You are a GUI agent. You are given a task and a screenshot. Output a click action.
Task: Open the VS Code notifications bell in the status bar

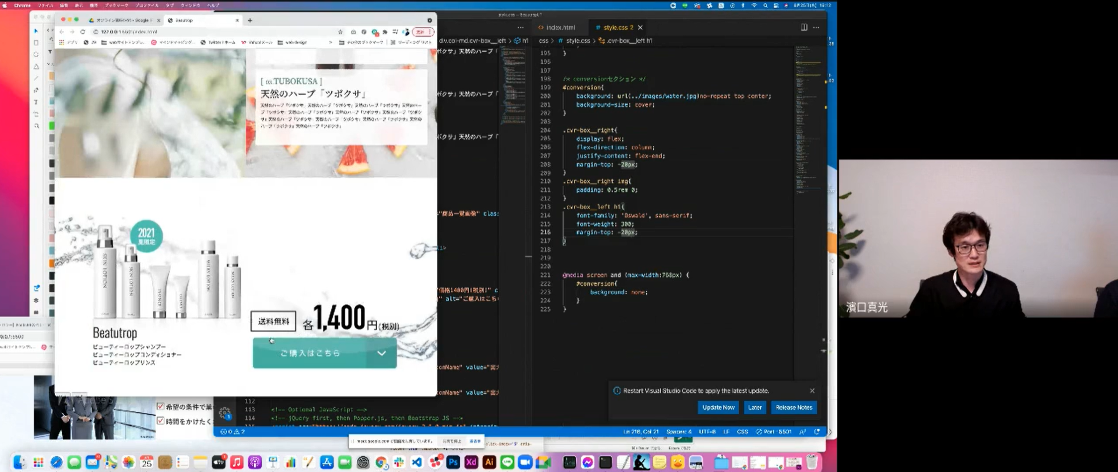(x=817, y=432)
